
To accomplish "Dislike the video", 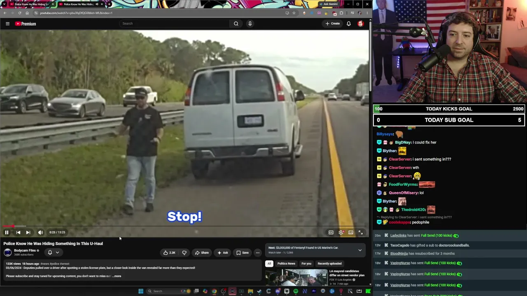I will pos(184,253).
